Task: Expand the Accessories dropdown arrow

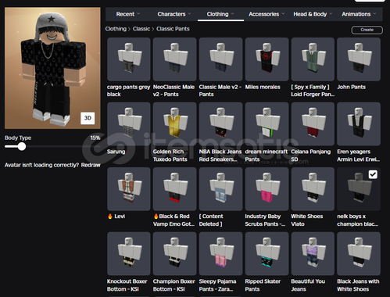Action: coord(283,14)
